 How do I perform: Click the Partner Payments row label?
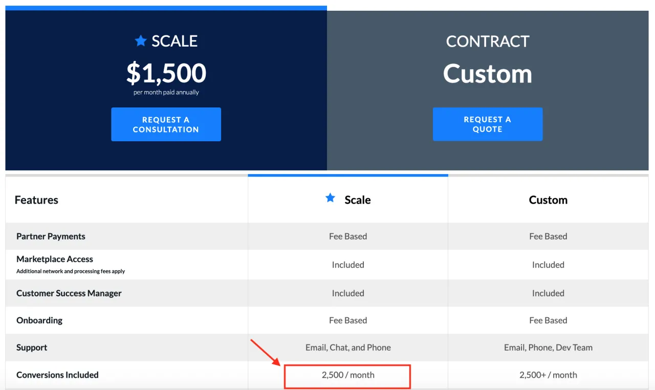(x=51, y=236)
